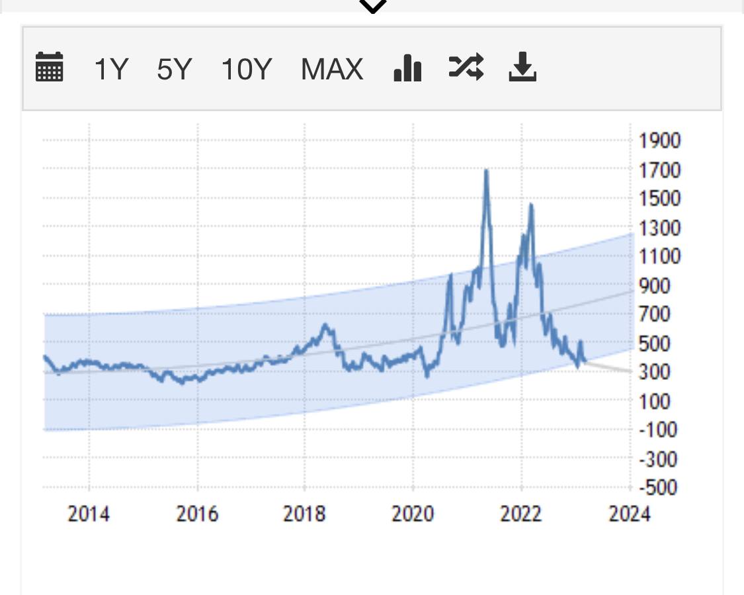Screen dimensions: 744x595
Task: Click the compare shuffle arrows icon
Action: pos(466,67)
